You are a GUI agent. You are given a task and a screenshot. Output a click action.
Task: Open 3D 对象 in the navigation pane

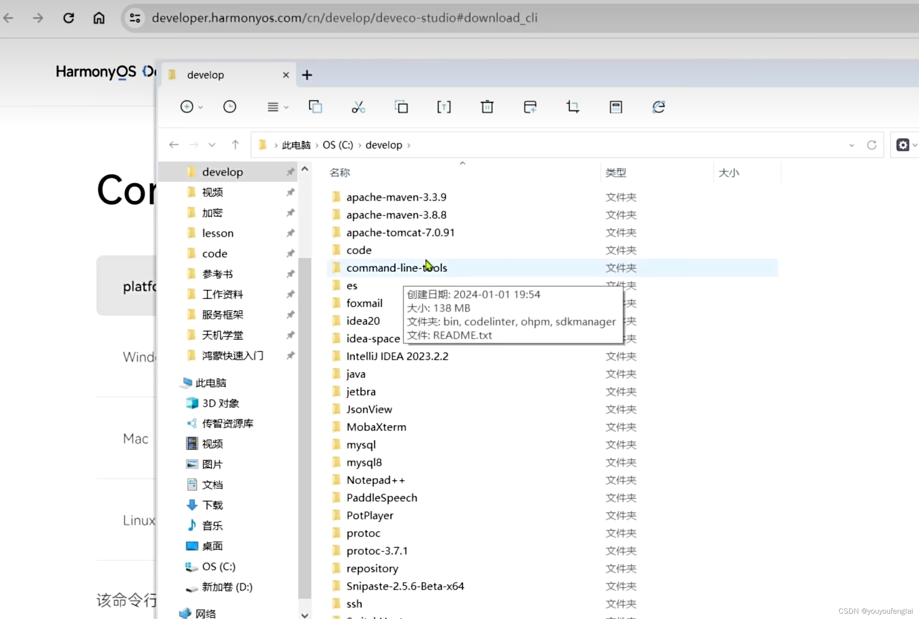[x=220, y=403]
